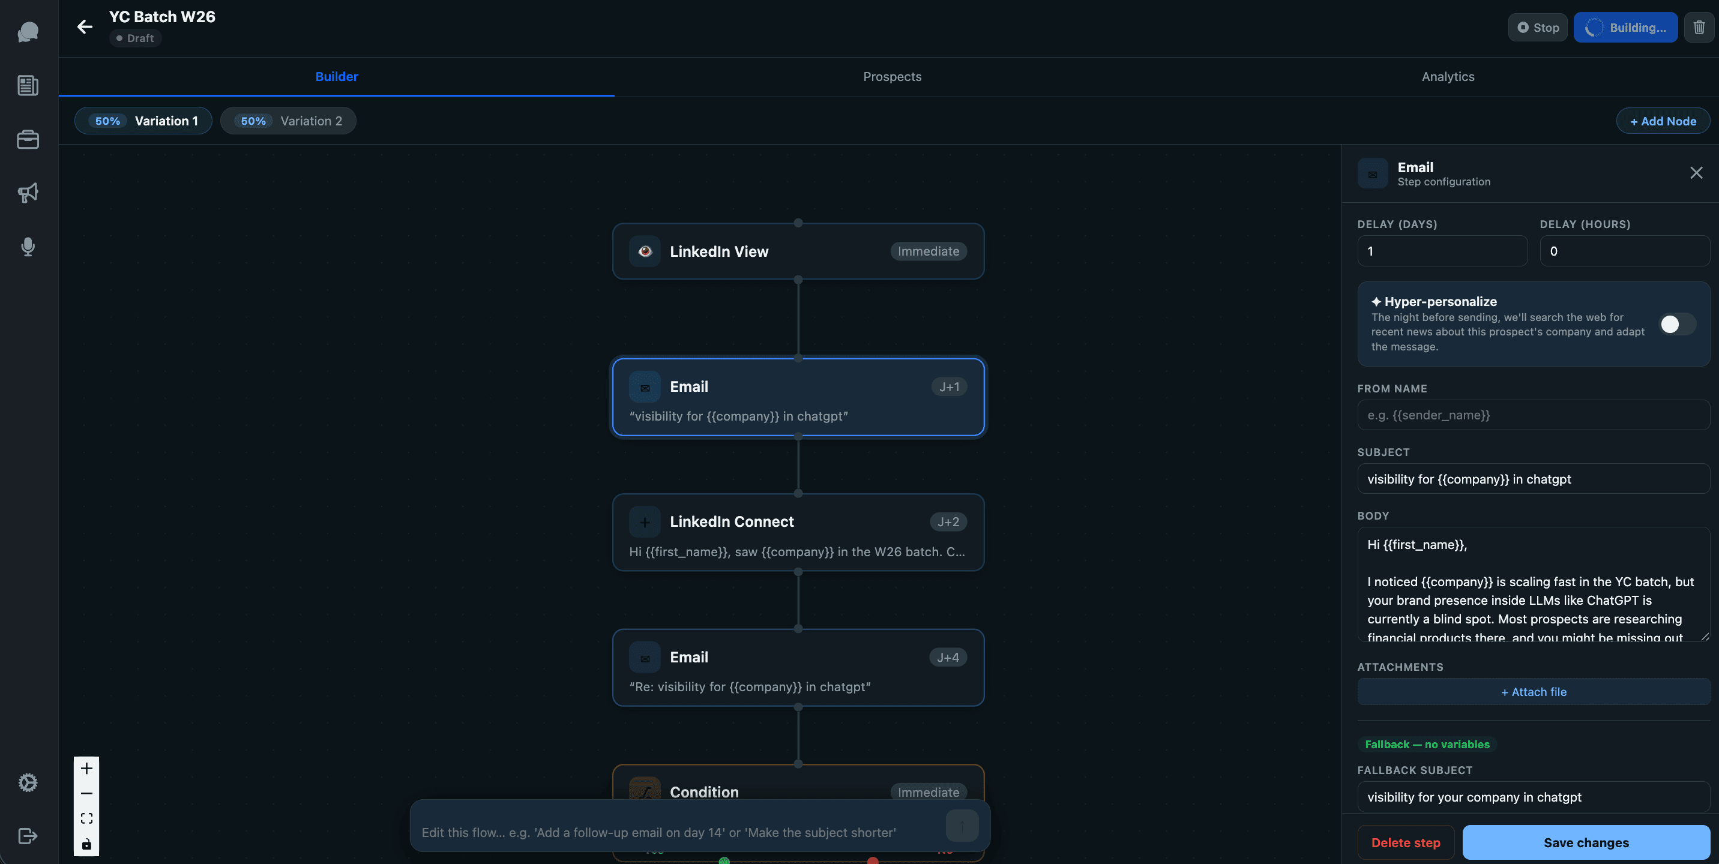This screenshot has height=864, width=1719.
Task: Fit the flow to view with the frame icon
Action: 86,818
